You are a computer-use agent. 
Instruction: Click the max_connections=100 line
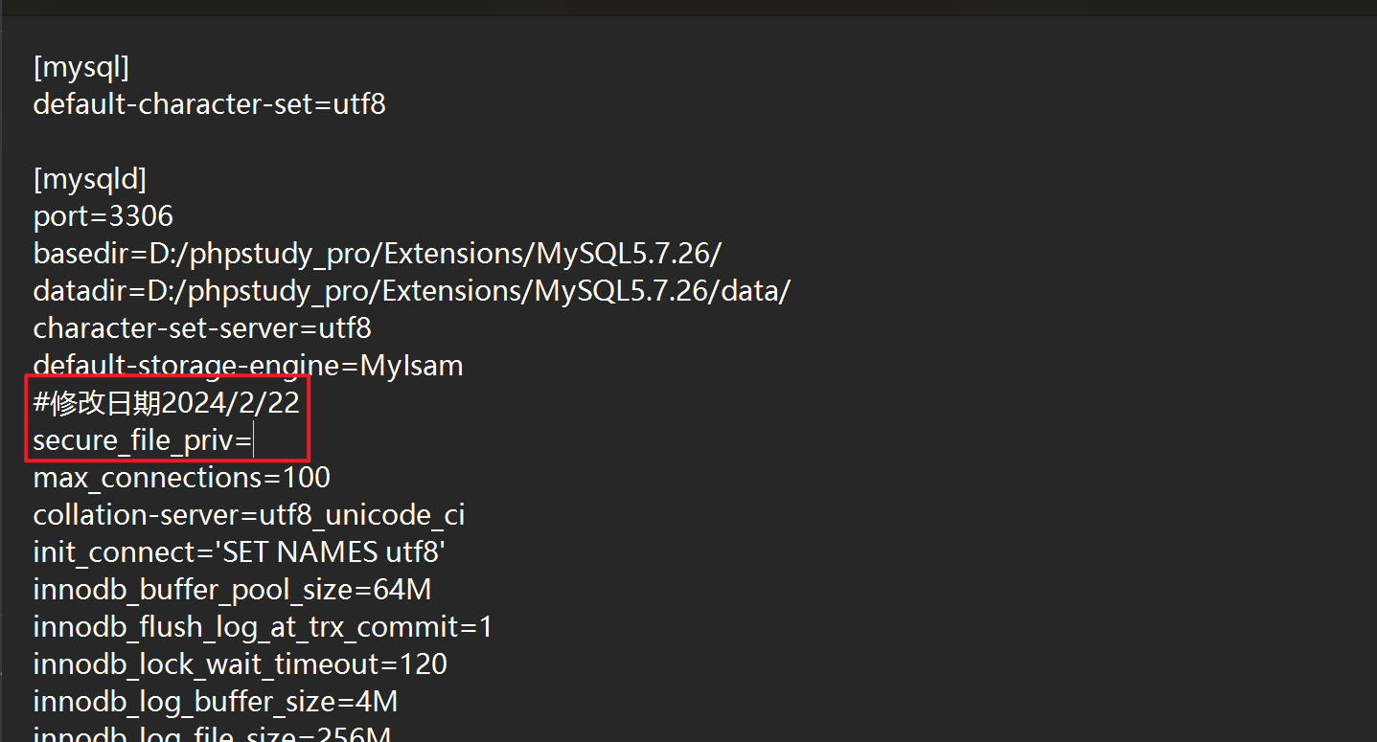[181, 478]
